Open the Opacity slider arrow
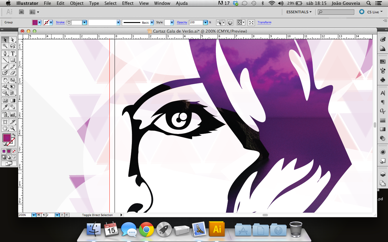Screen dimensions: 388x242 pos(206,22)
